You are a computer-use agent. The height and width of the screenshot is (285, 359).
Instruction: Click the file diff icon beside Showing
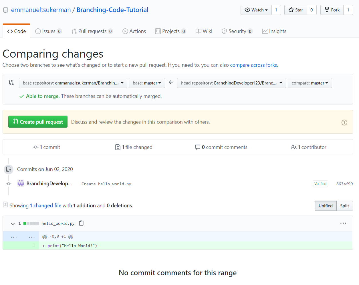click(5, 205)
